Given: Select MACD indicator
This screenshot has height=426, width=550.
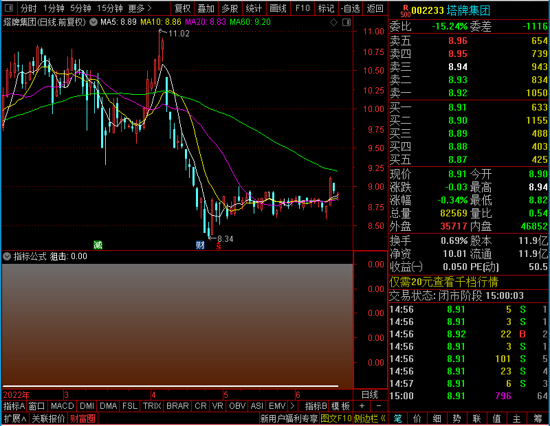Looking at the screenshot, I should coord(62,406).
